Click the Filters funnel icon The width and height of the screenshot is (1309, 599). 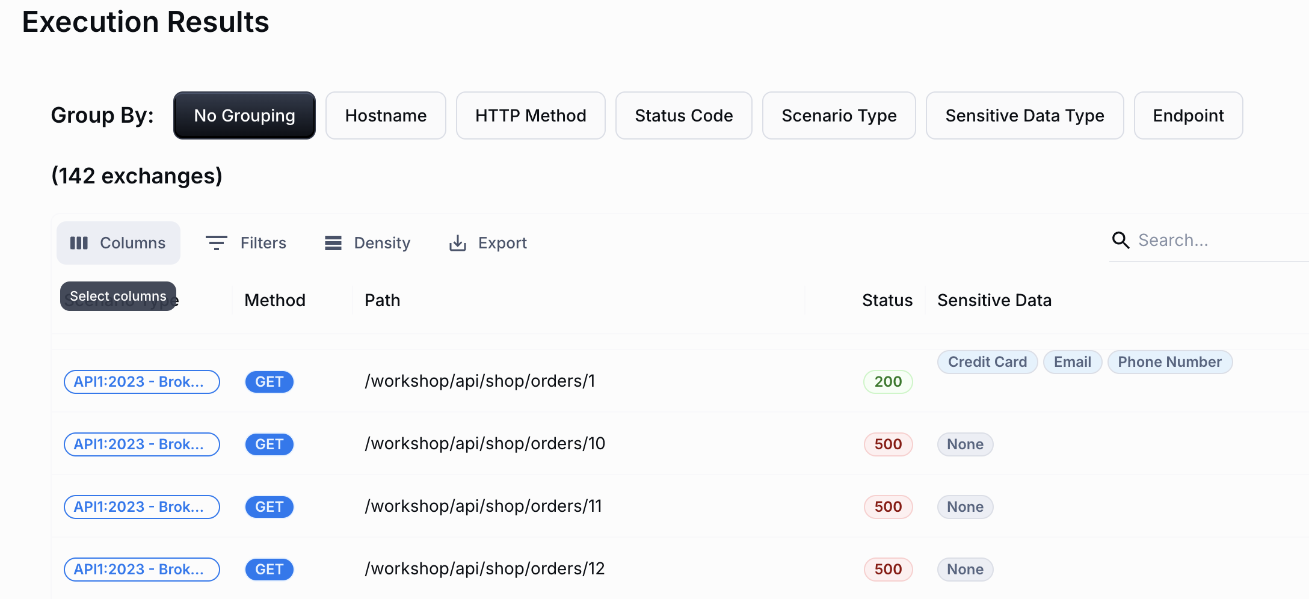point(216,243)
